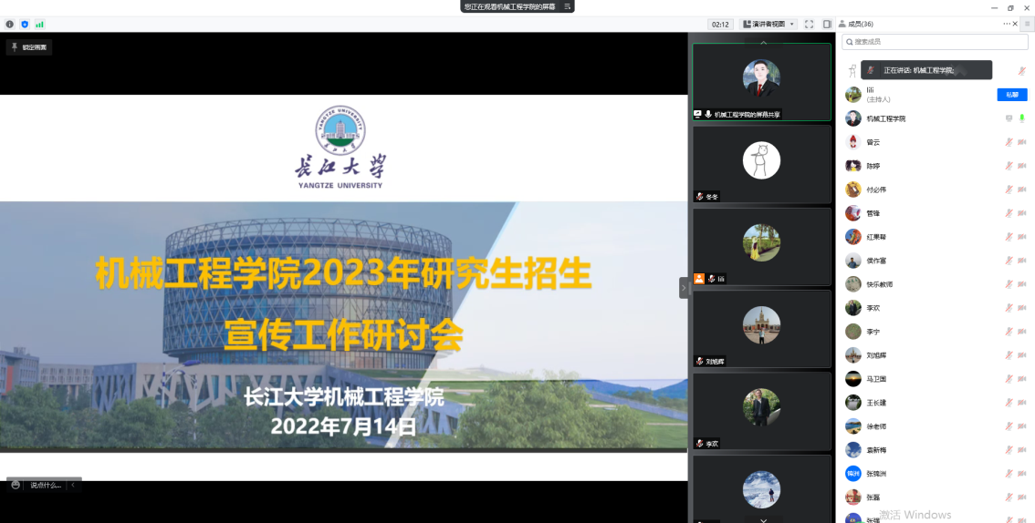The width and height of the screenshot is (1035, 523).
Task: Click the pin icon labeled 锁定画面
Action: (15, 47)
